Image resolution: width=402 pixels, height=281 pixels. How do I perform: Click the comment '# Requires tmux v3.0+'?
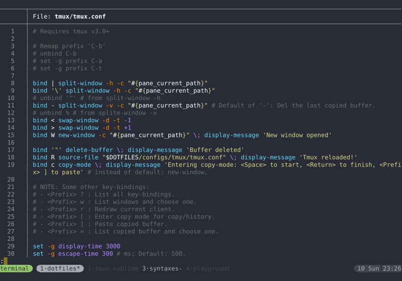[x=71, y=31]
